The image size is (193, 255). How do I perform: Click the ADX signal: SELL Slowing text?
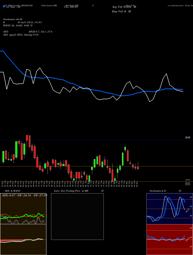click(x=21, y=35)
